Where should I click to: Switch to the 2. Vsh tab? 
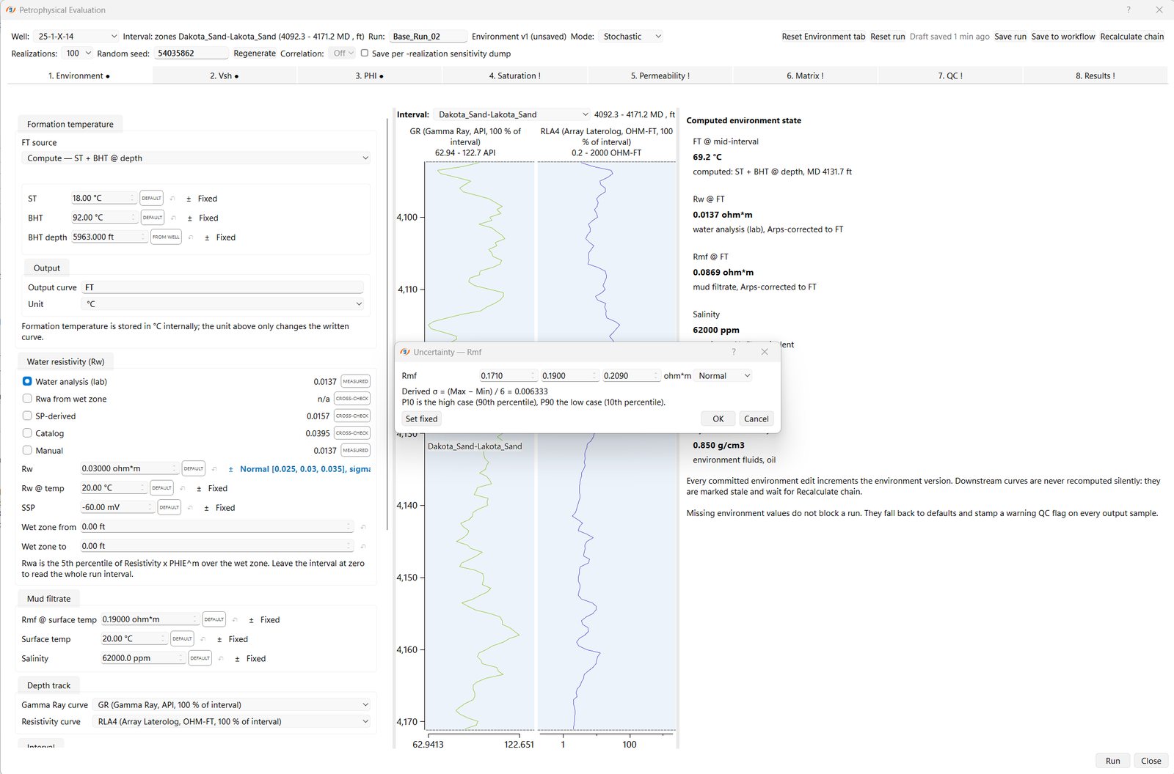click(225, 75)
